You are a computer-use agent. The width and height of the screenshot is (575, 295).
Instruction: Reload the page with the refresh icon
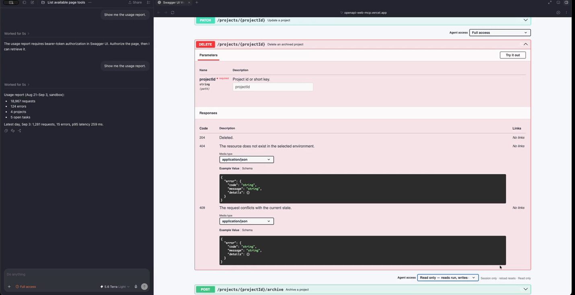coord(172,12)
